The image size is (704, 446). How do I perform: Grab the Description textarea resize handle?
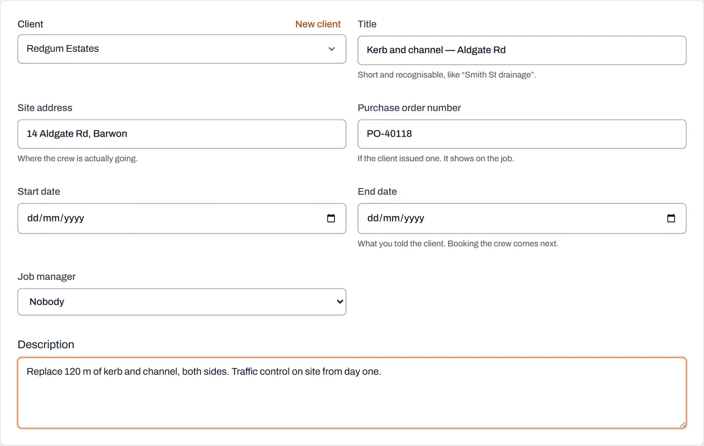click(682, 424)
